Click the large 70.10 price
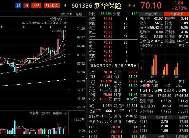189x138 pixels. click(151, 5)
